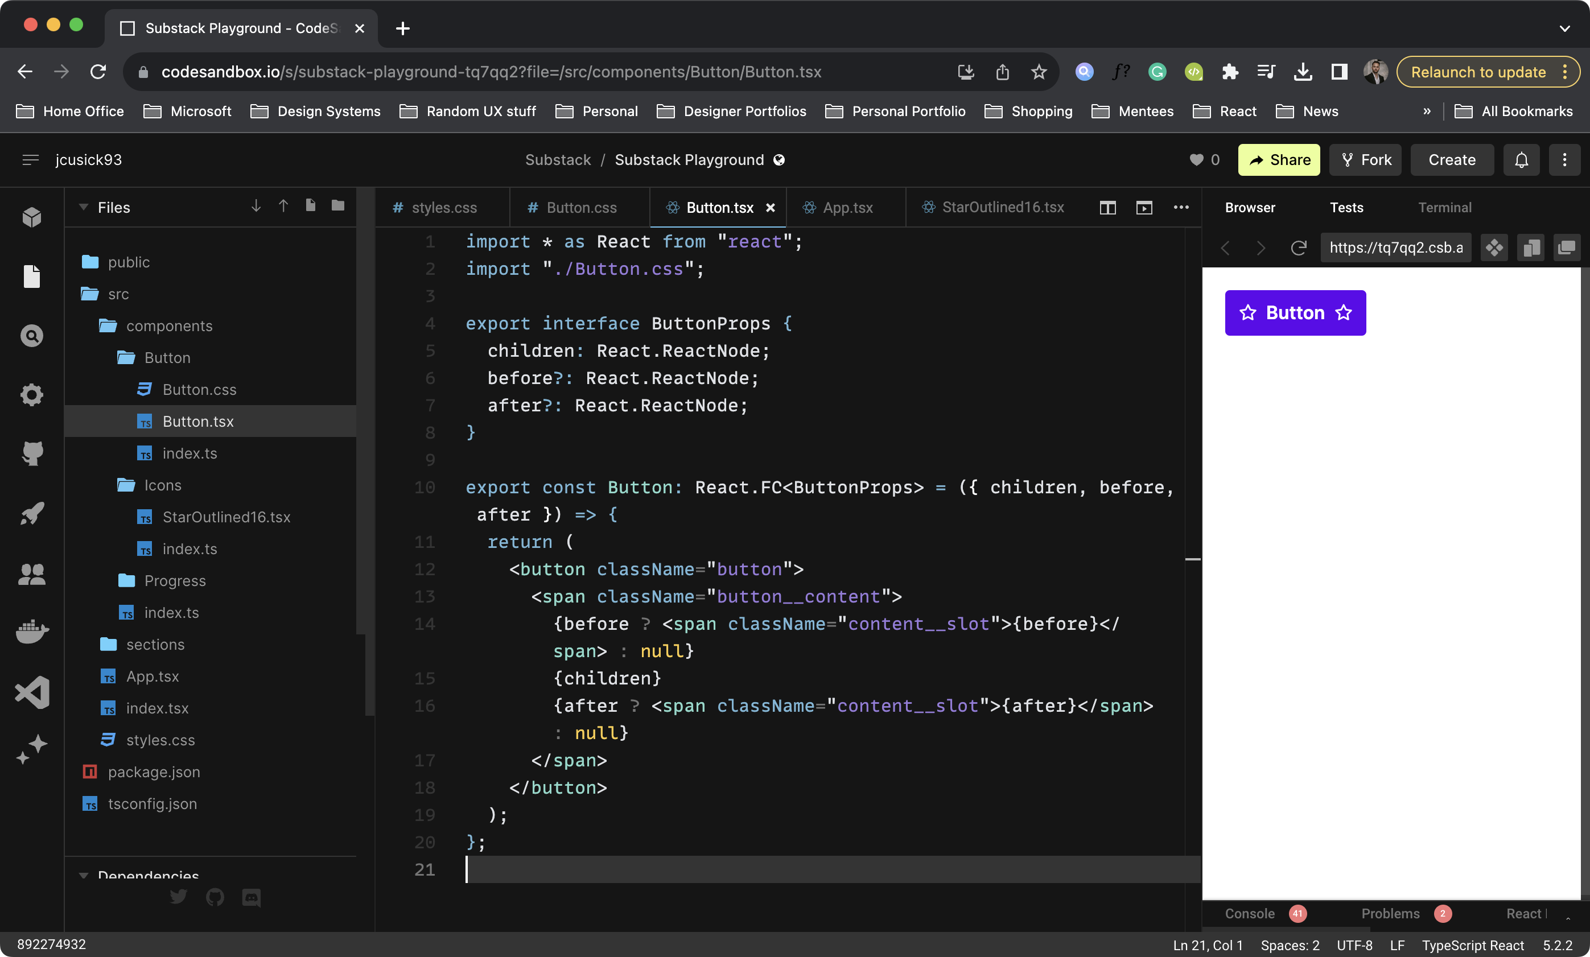
Task: Click the new file icon in Files header
Action: pyautogui.click(x=310, y=206)
